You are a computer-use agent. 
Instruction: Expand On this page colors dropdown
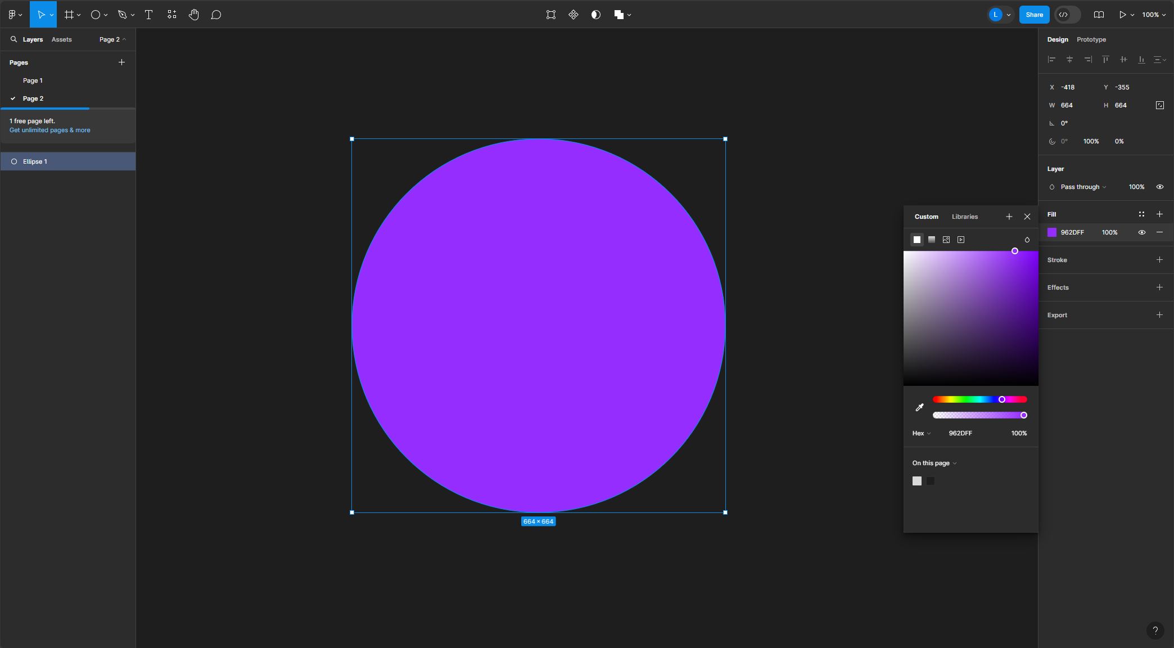point(934,463)
